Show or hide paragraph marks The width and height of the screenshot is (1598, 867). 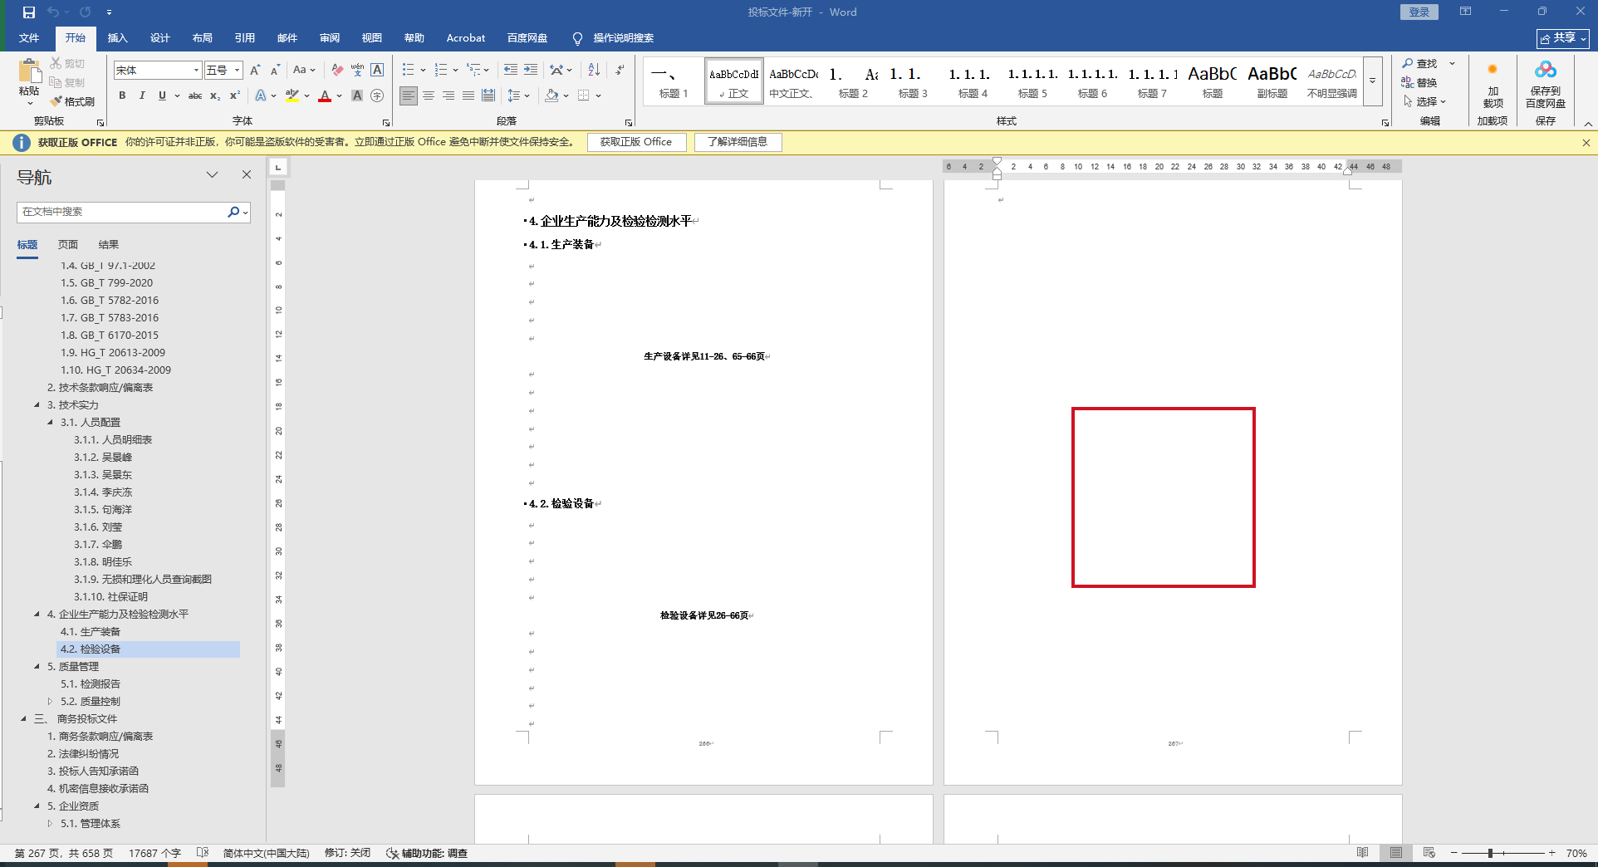pos(620,70)
